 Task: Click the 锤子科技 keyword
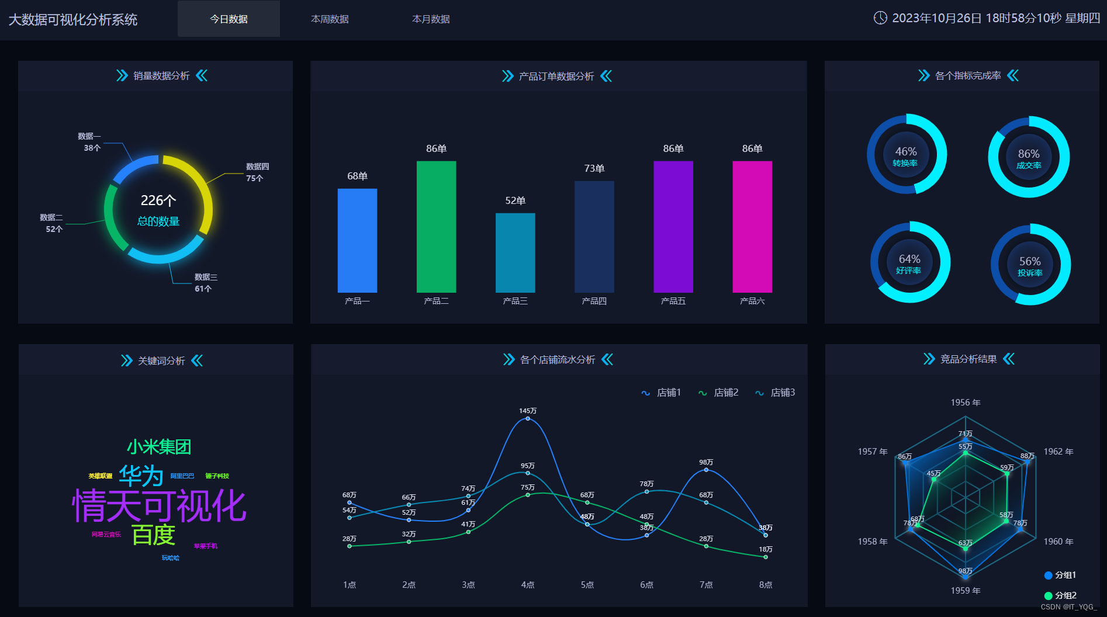(217, 476)
